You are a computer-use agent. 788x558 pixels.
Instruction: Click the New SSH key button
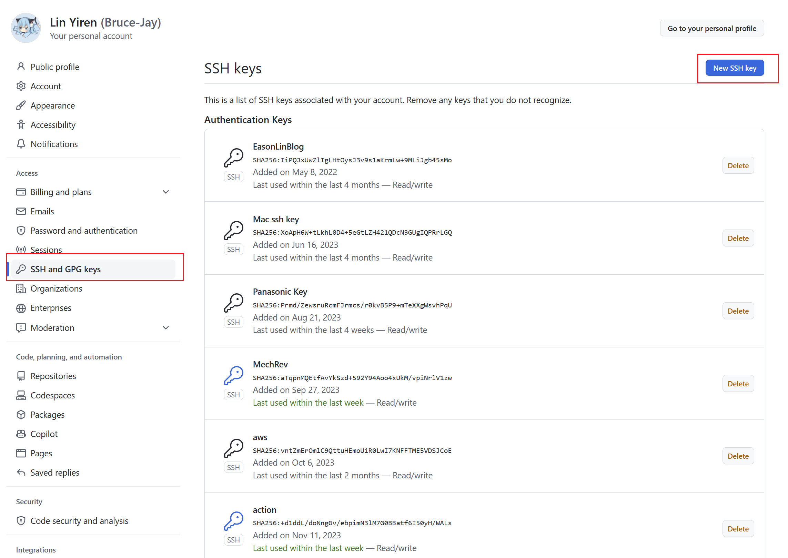[734, 68]
